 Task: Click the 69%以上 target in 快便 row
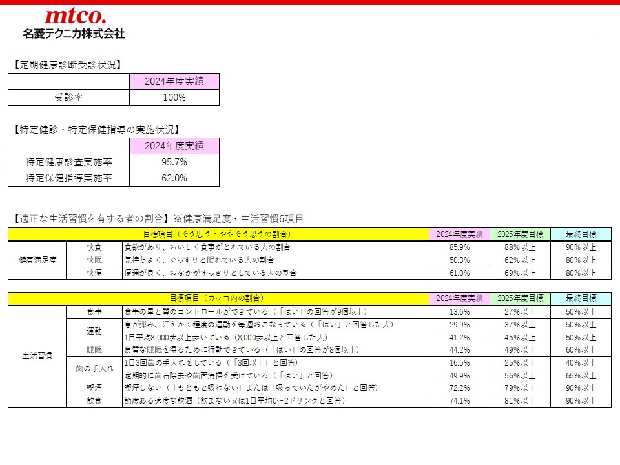coord(520,273)
